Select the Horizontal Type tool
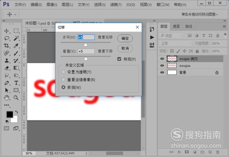Screen dimensions: 229x157 coord(16,83)
